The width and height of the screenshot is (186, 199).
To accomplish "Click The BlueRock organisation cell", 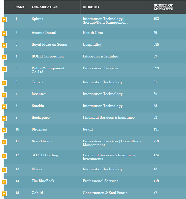I will tap(43, 181).
